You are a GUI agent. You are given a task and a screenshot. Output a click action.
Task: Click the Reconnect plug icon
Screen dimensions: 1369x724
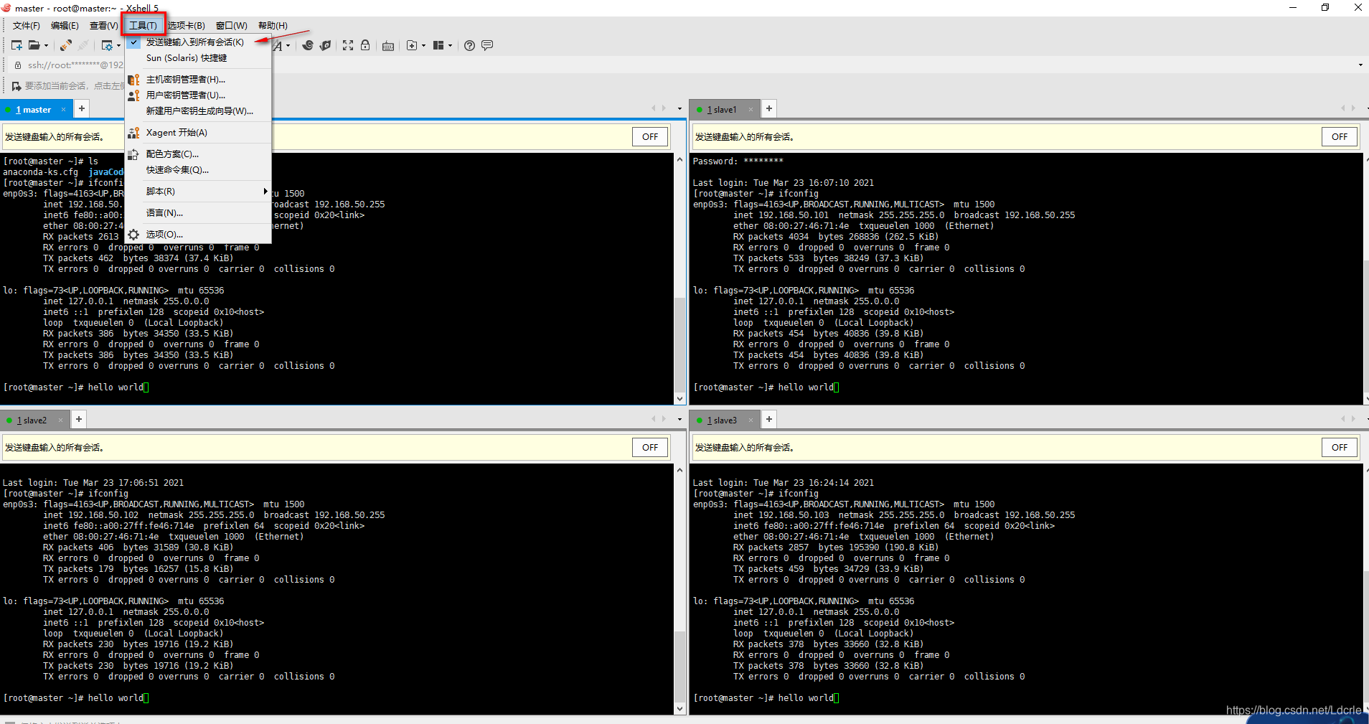66,45
